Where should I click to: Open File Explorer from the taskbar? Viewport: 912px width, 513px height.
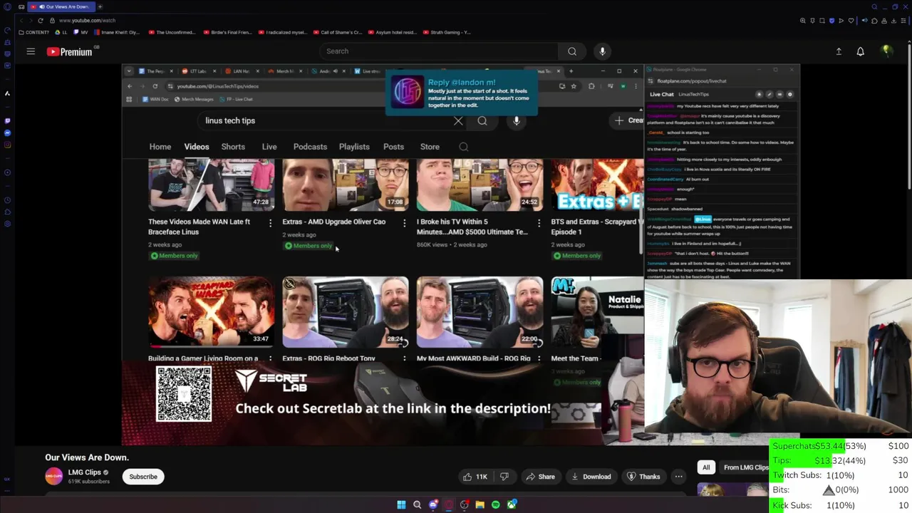[480, 504]
